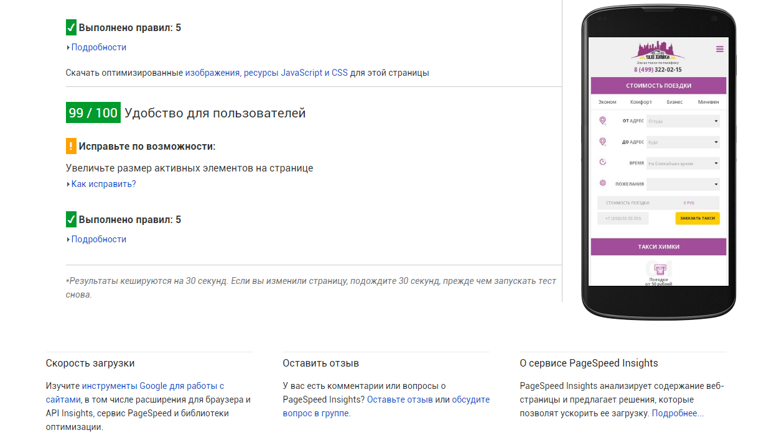Click the orange warning icon near Исправьте по возможности
Screen dimensions: 779x443
tap(71, 146)
